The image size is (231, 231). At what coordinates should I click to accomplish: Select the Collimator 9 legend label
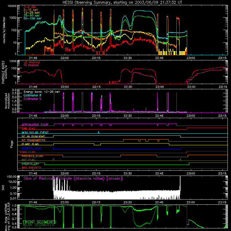click(x=32, y=99)
